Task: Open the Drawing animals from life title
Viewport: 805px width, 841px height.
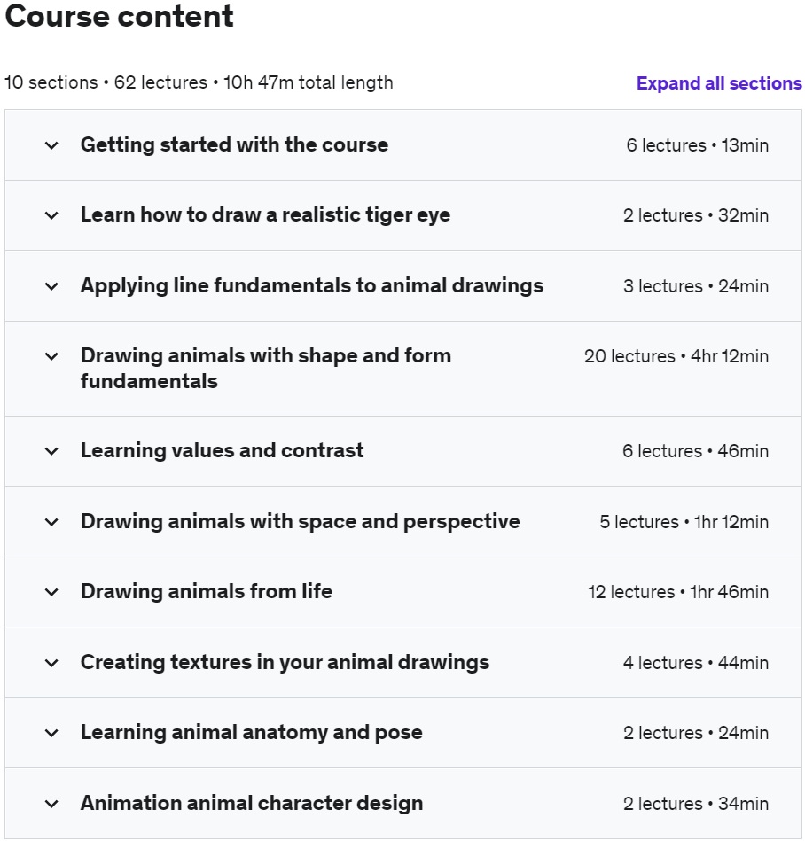Action: (x=206, y=592)
